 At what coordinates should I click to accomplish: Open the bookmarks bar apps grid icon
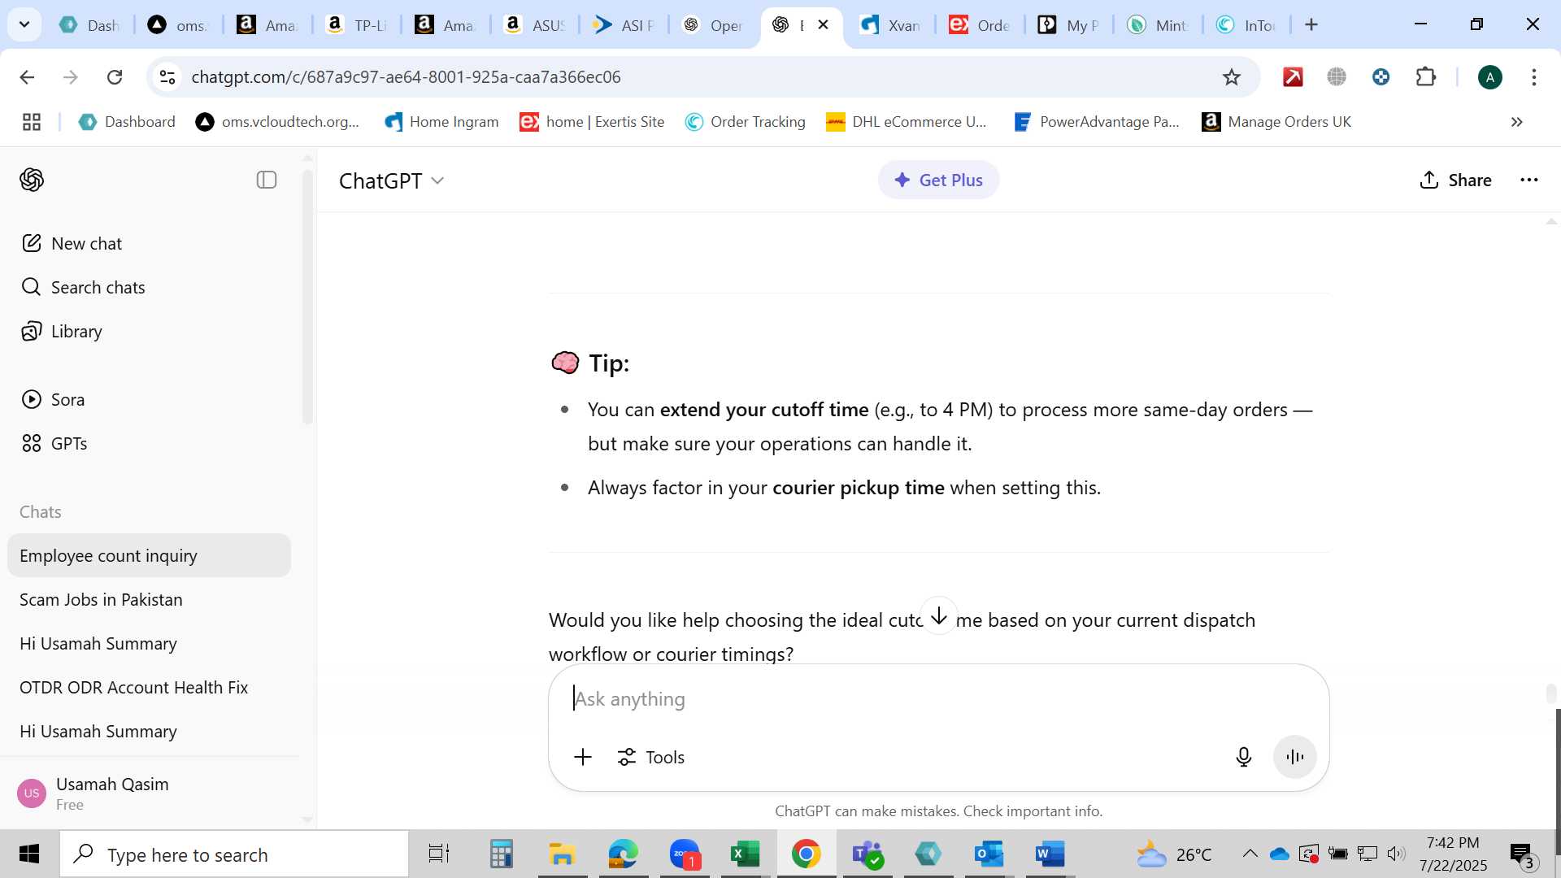point(32,122)
